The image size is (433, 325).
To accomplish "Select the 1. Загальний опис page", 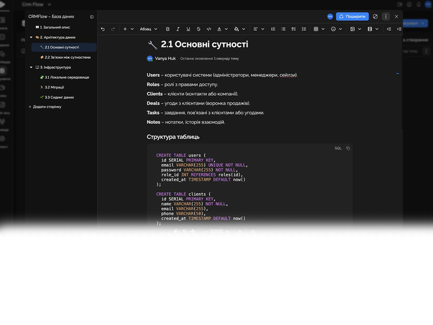I will (55, 27).
